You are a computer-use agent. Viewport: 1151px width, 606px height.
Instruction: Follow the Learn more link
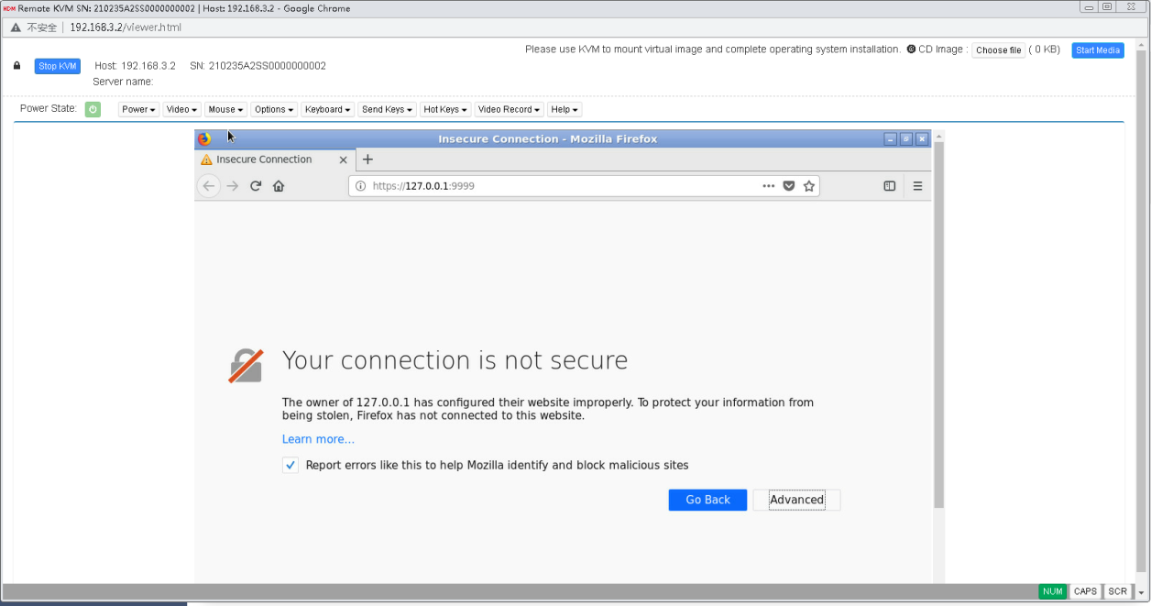click(318, 439)
